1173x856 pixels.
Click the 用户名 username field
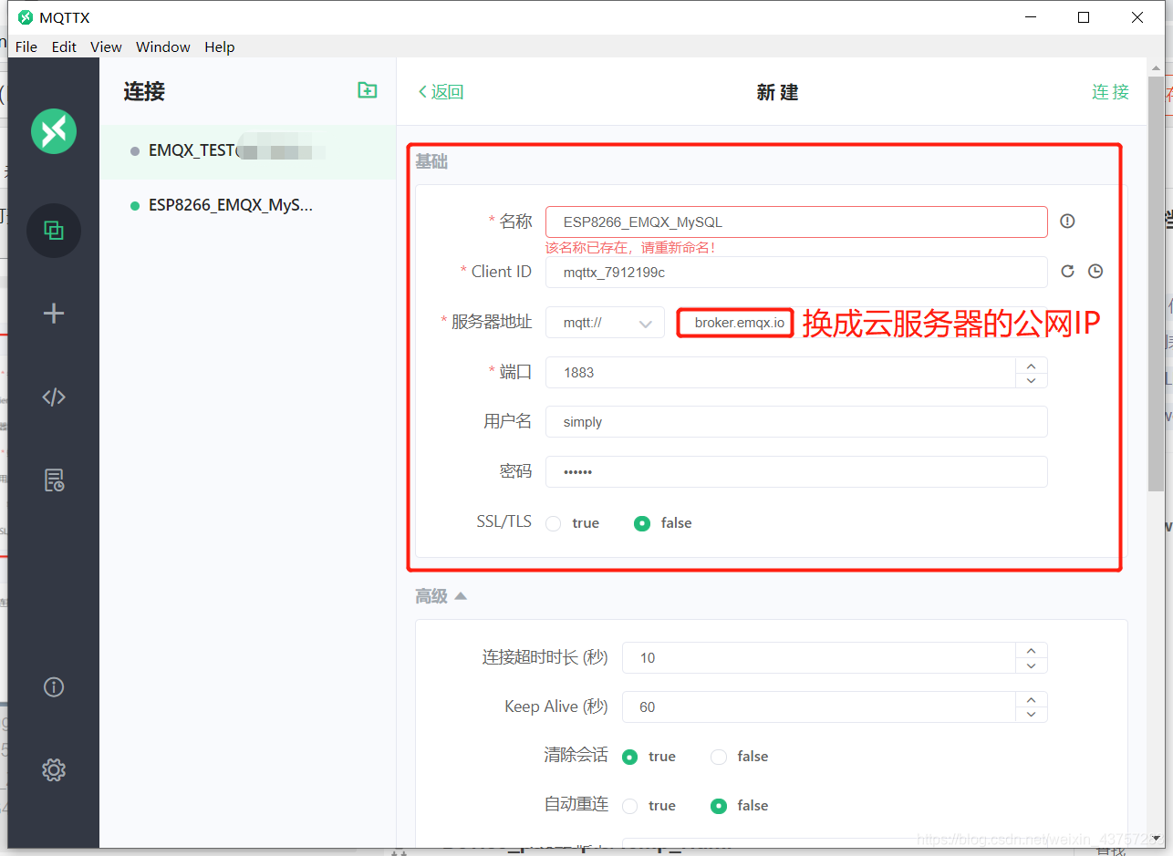click(x=796, y=422)
